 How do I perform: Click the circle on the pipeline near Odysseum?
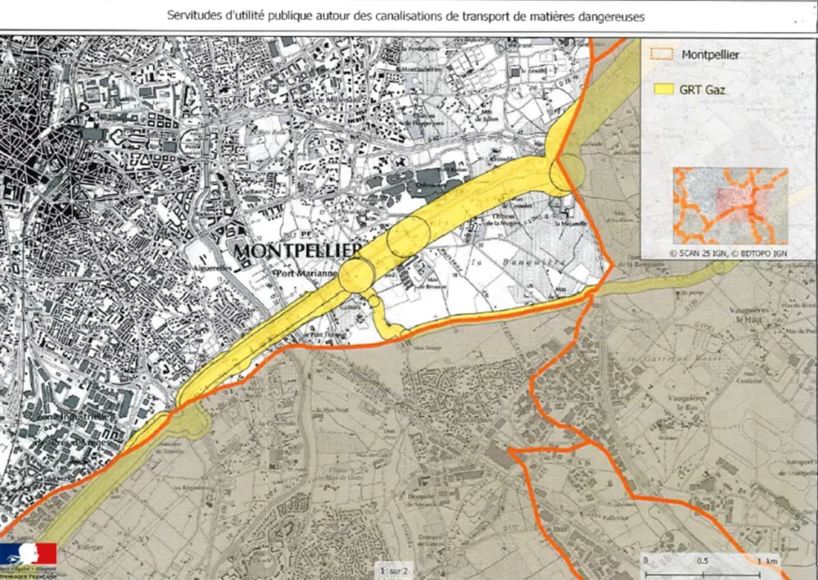408,236
